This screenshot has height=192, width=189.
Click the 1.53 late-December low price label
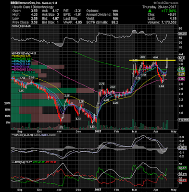[x=93, y=127]
